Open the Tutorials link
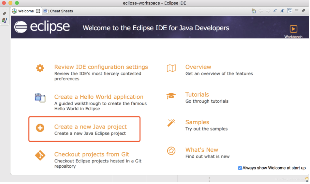Image resolution: width=310 pixels, height=184 pixels. point(197,95)
